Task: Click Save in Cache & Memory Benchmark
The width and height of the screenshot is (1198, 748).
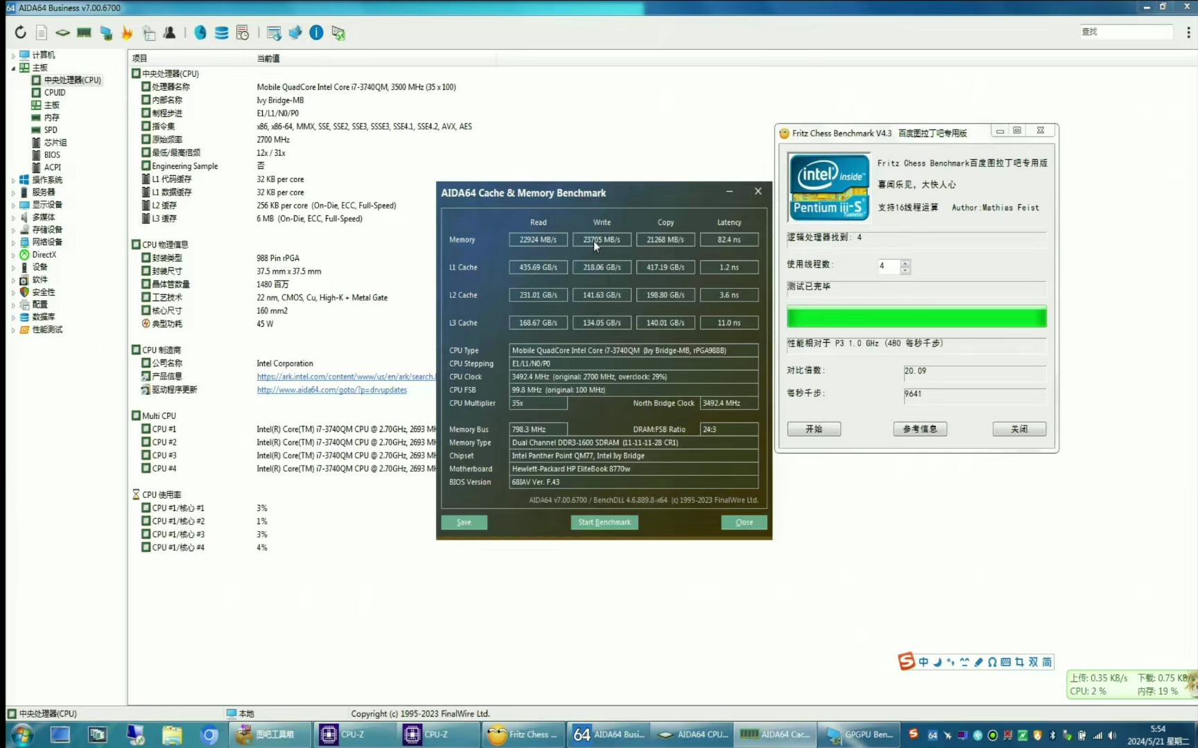Action: tap(464, 522)
